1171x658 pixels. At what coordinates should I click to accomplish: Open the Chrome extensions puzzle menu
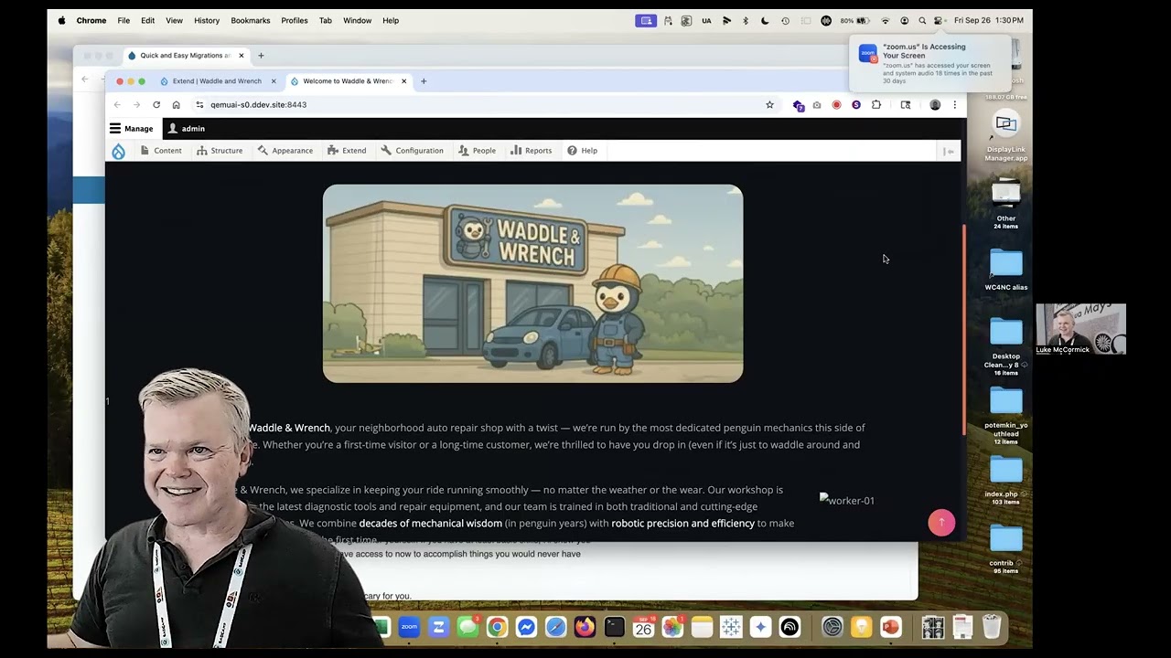click(x=876, y=105)
